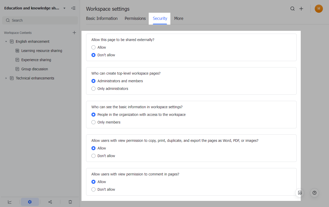
Task: Collapse the sidebar with the collapse icon
Action: pyautogui.click(x=73, y=8)
